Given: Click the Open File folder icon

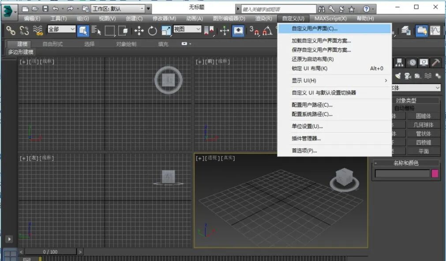Looking at the screenshot, I should click(35, 9).
